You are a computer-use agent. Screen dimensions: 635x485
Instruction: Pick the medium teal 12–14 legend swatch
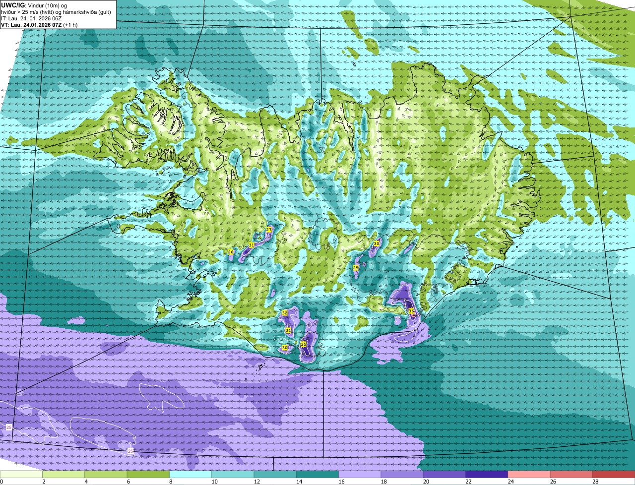point(275,475)
